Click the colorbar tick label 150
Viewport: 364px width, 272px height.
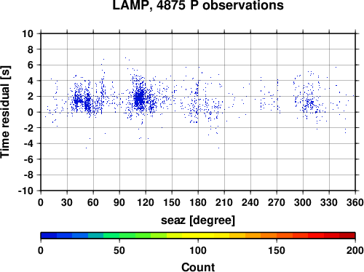pos(277,250)
